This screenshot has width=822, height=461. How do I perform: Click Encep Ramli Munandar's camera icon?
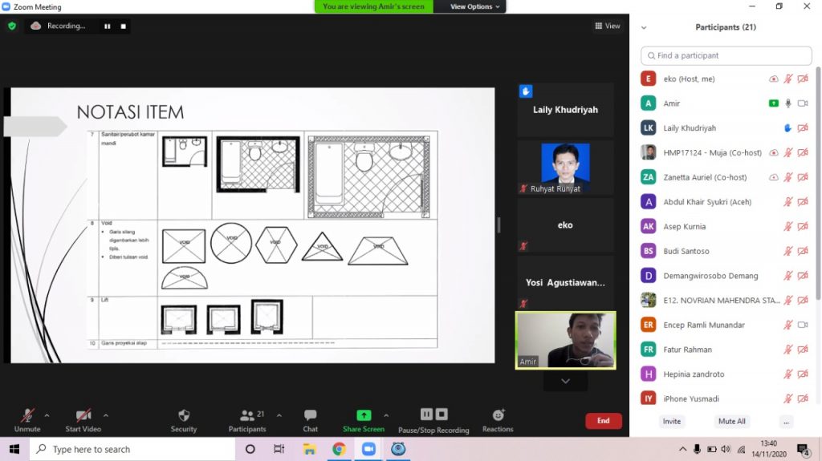click(x=803, y=326)
